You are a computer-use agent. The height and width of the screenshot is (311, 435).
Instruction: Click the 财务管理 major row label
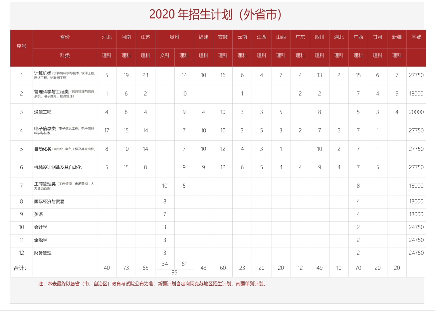[43, 253]
